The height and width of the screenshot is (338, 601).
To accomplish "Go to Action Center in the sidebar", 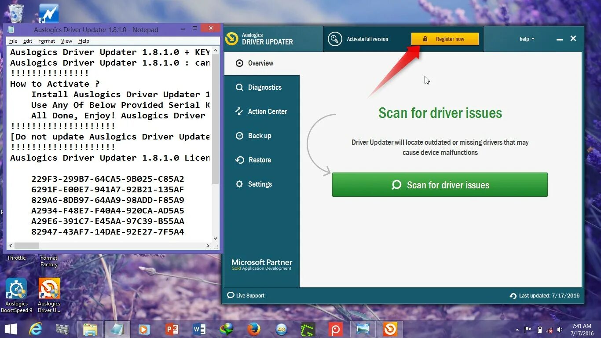I will [262, 112].
